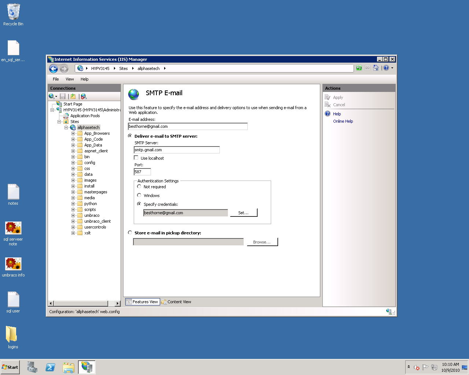This screenshot has height=375, width=469.
Task: Collapse the HYPV3145 server node
Action: click(x=52, y=110)
